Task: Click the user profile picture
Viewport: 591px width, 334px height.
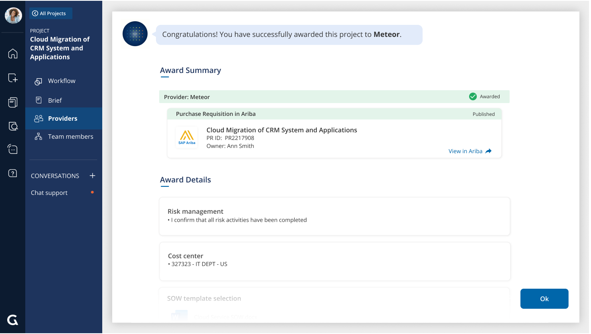Action: tap(13, 15)
